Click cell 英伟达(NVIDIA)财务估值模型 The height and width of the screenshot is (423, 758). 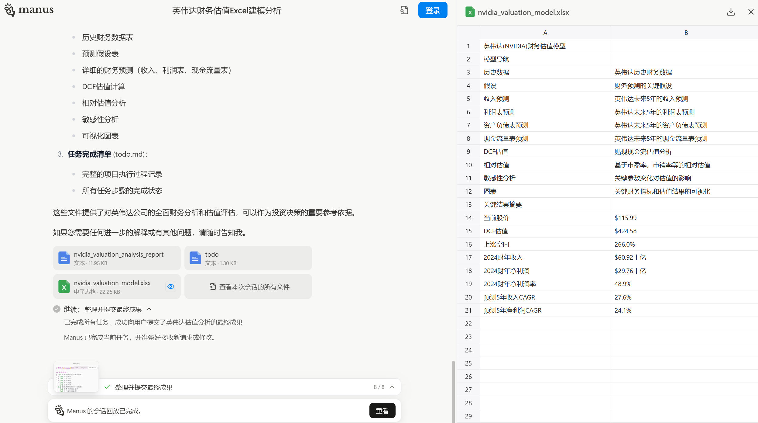(545, 46)
